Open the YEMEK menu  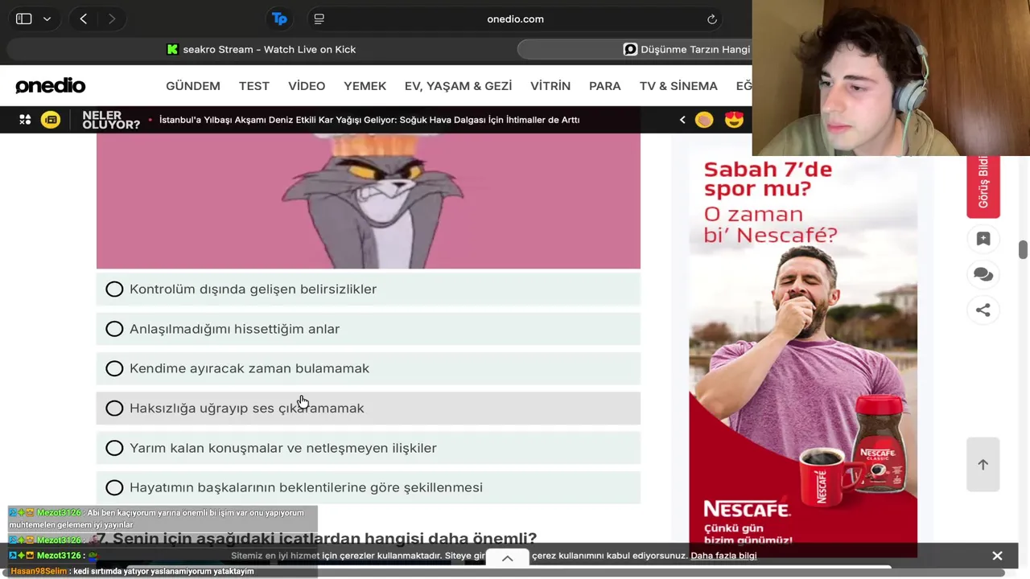pos(365,86)
